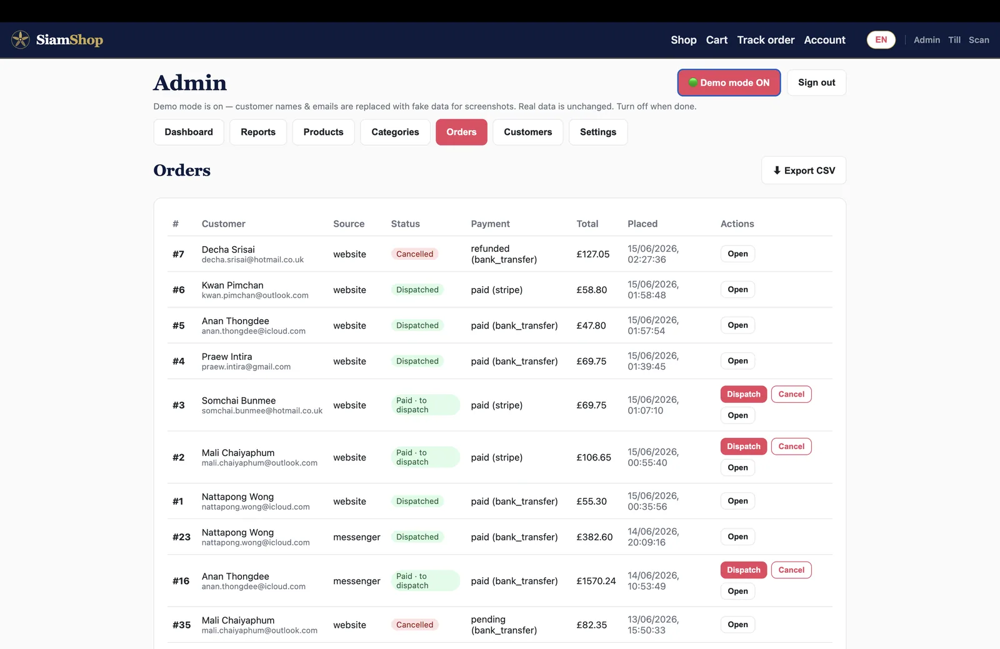Image resolution: width=1000 pixels, height=649 pixels.
Task: Switch to the Products tab
Action: click(323, 132)
